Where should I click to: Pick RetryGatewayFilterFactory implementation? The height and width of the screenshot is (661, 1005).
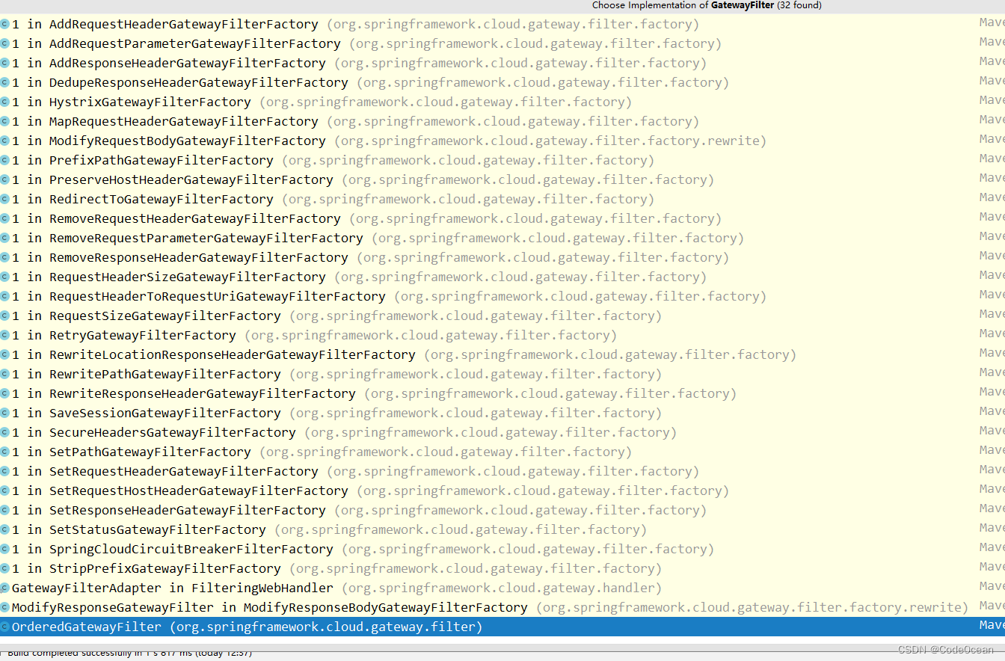point(502,335)
